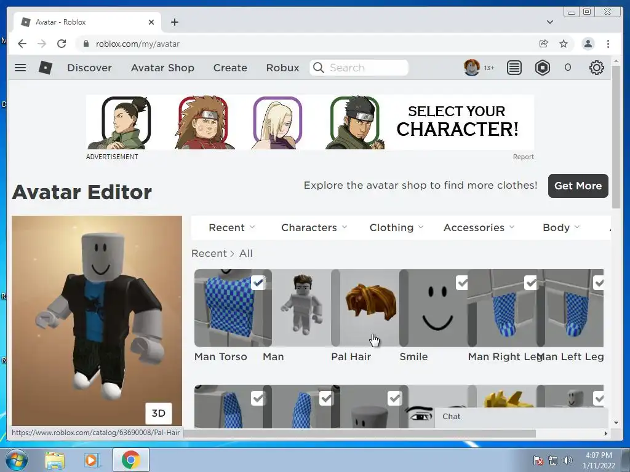Open File Explorer from taskbar
Image resolution: width=630 pixels, height=472 pixels.
(55, 460)
